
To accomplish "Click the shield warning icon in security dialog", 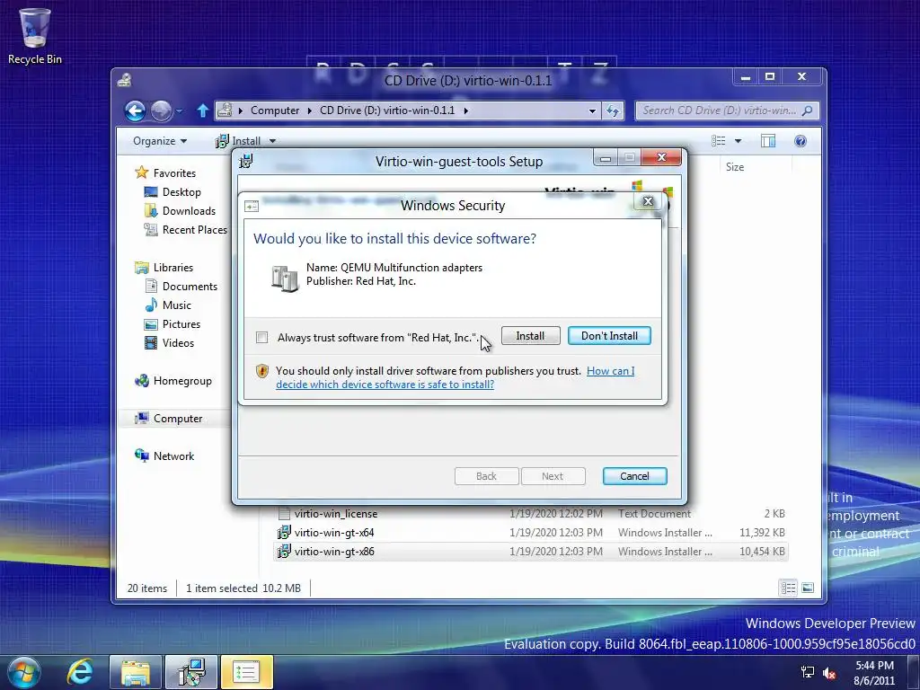I will point(261,371).
